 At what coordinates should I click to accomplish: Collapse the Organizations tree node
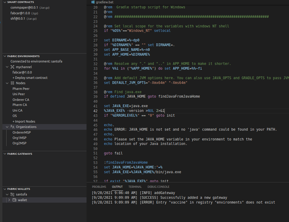7,127
